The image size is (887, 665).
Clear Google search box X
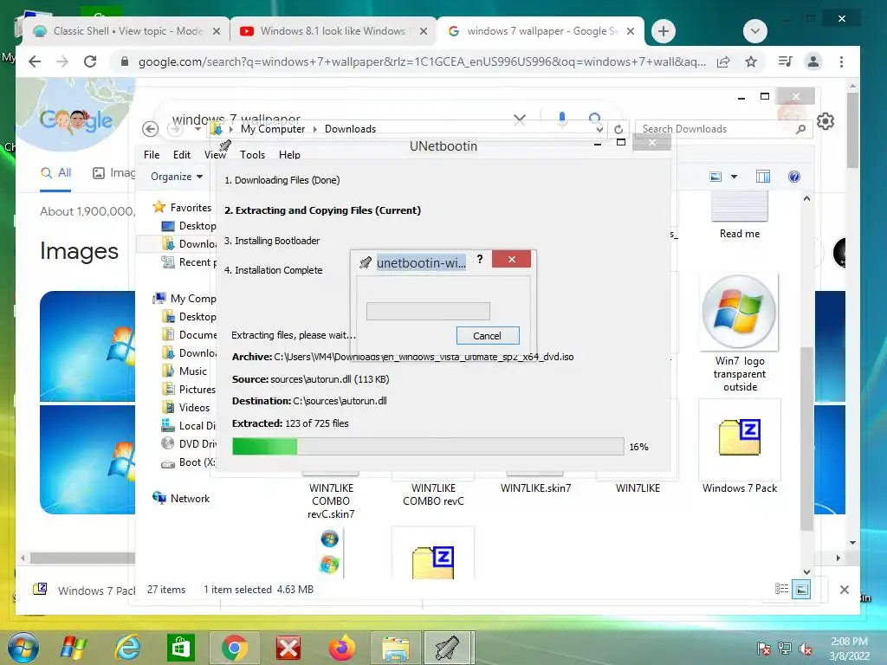[x=520, y=119]
